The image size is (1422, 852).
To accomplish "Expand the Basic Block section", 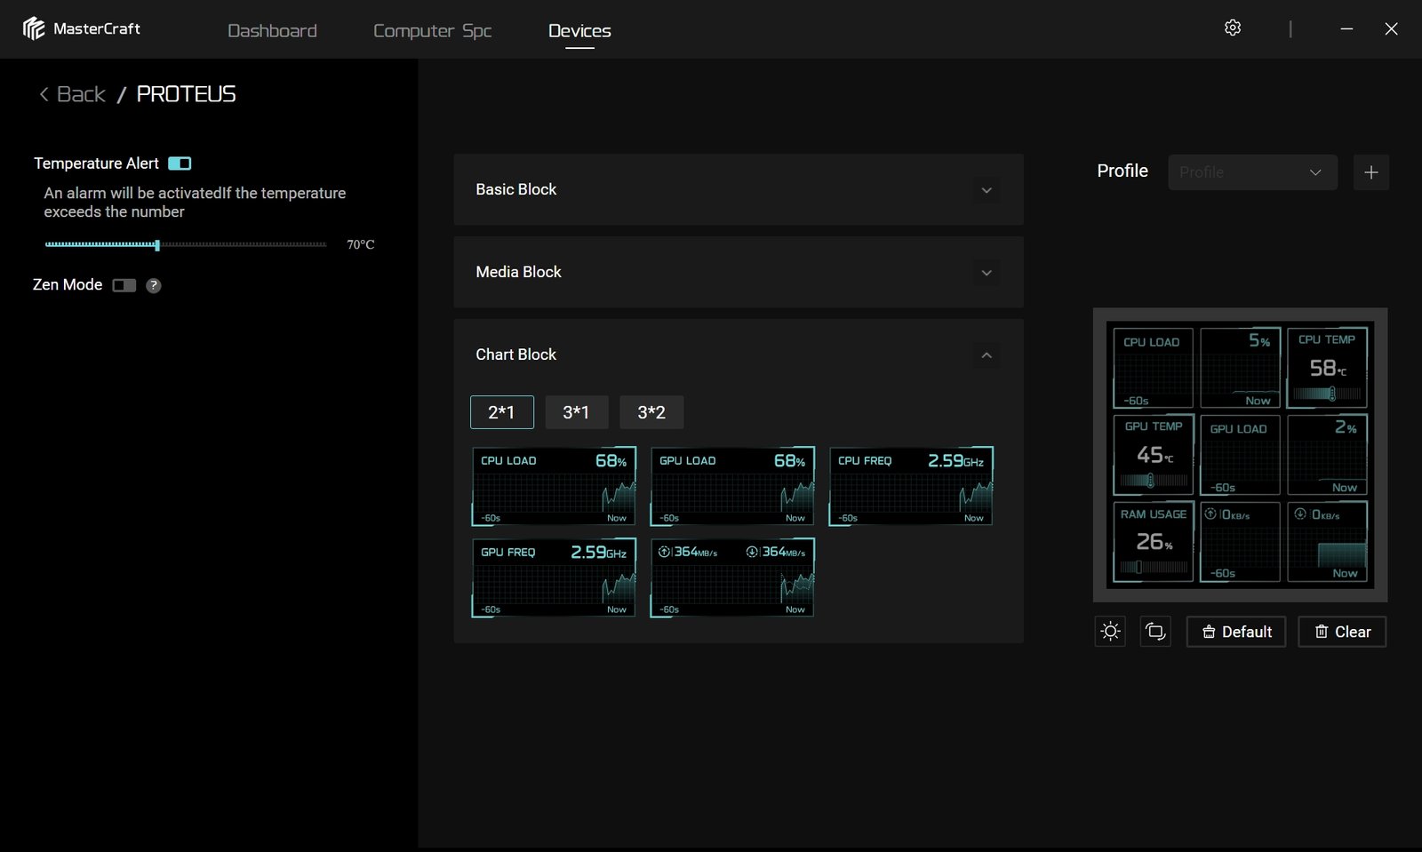I will pyautogui.click(x=986, y=190).
